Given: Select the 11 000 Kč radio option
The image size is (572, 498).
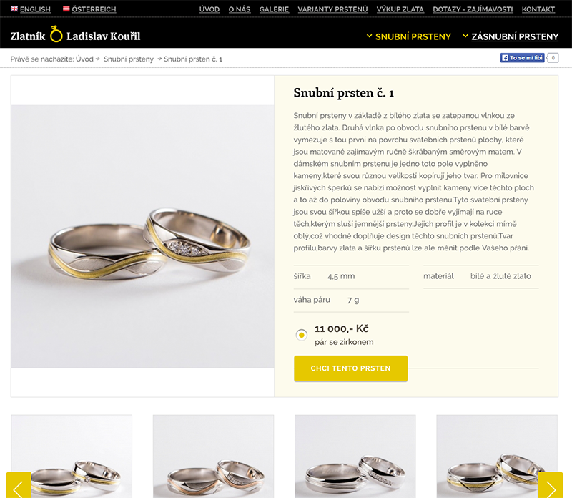Looking at the screenshot, I should pos(301,335).
